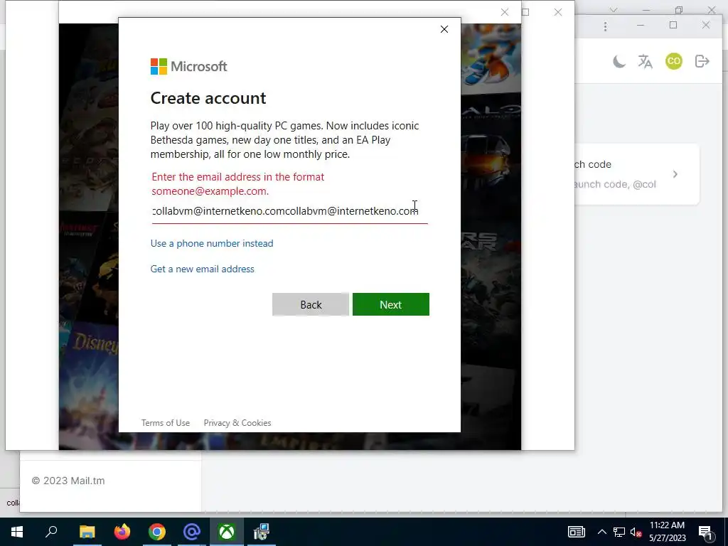Open File Explorer from the taskbar
Image resolution: width=728 pixels, height=546 pixels.
(87, 532)
